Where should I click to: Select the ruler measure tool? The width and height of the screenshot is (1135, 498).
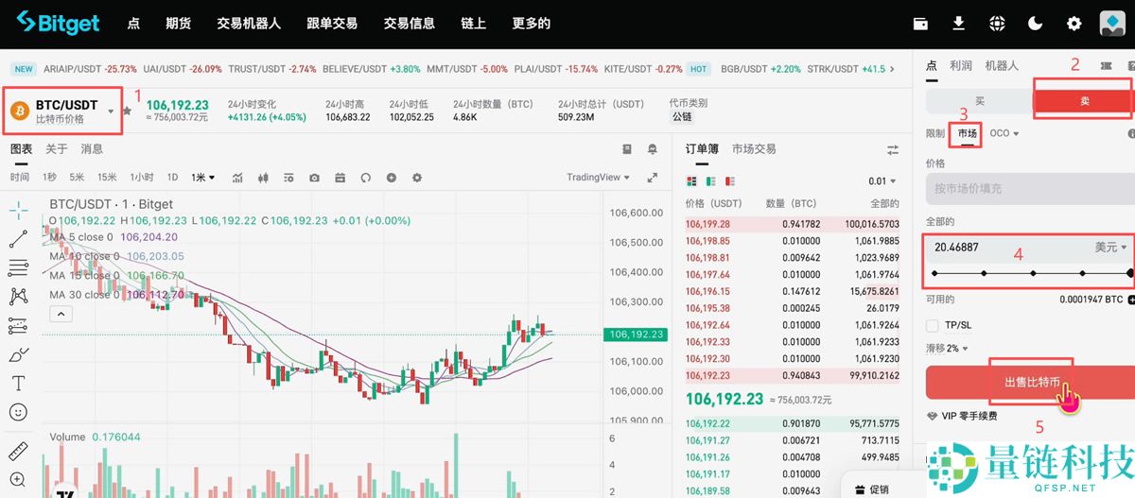[18, 450]
